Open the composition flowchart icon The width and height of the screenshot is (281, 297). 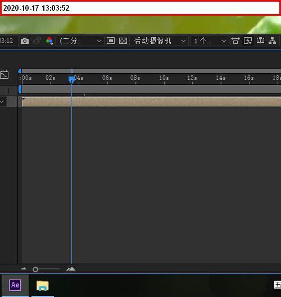point(273,40)
